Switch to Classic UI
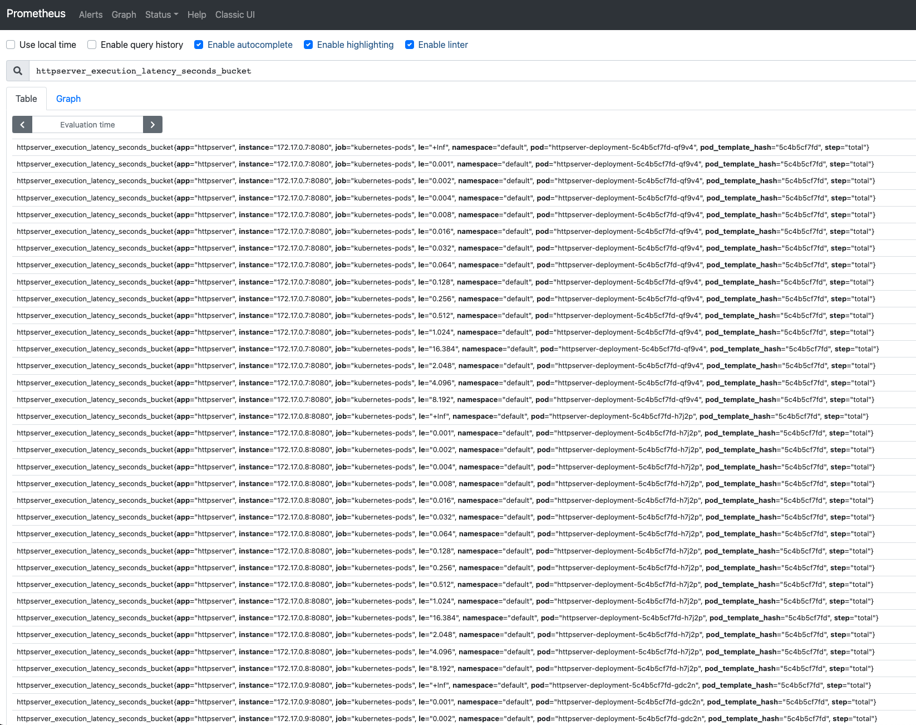The width and height of the screenshot is (916, 725). [235, 14]
